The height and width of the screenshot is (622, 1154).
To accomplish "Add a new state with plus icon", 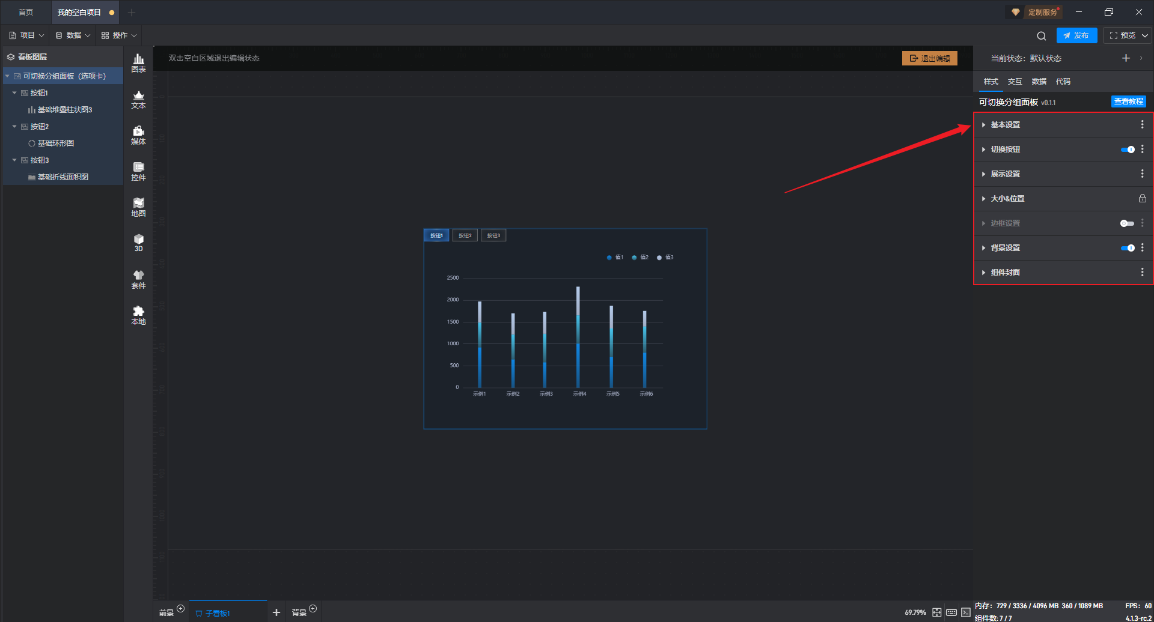I will click(x=1126, y=58).
